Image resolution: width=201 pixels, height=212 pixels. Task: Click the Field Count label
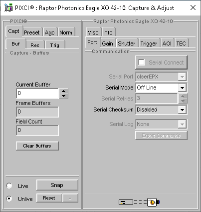29,121
